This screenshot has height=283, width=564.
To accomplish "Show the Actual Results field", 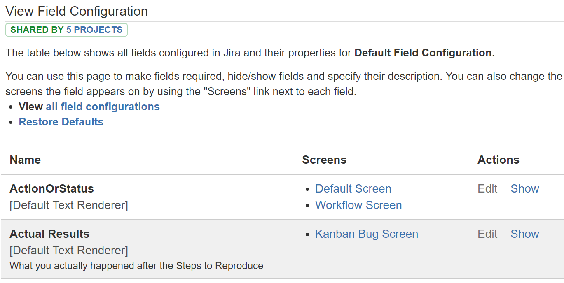I will (x=525, y=234).
